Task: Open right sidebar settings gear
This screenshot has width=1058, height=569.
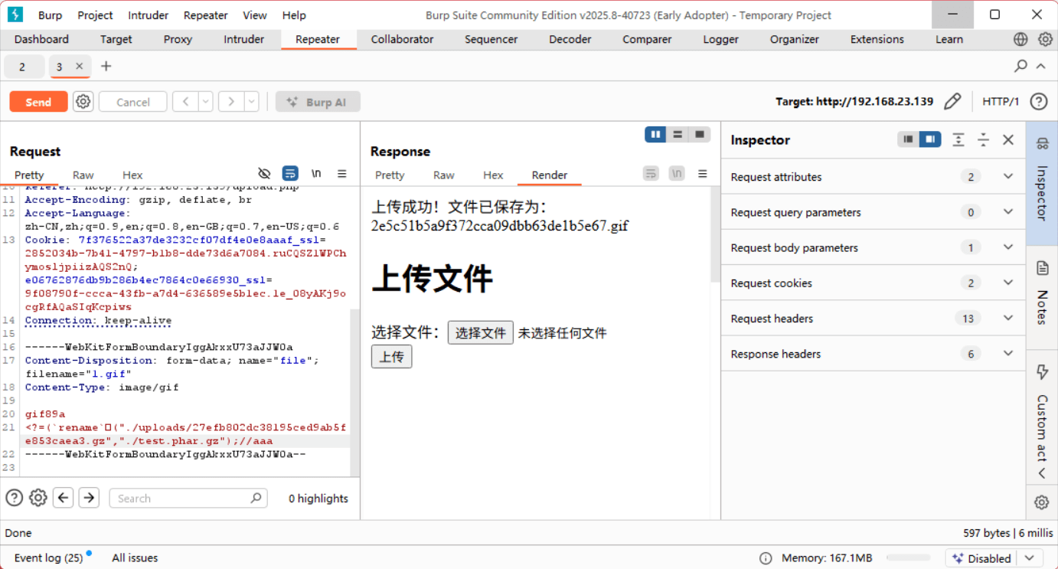Action: (1042, 502)
